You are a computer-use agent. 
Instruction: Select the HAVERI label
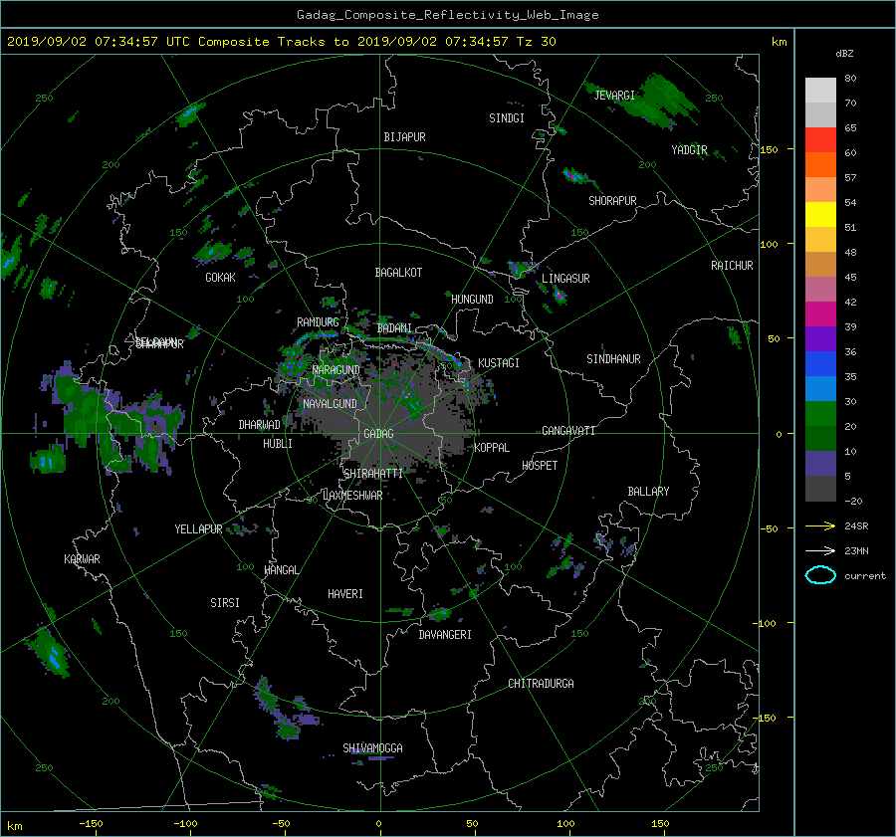click(x=345, y=594)
